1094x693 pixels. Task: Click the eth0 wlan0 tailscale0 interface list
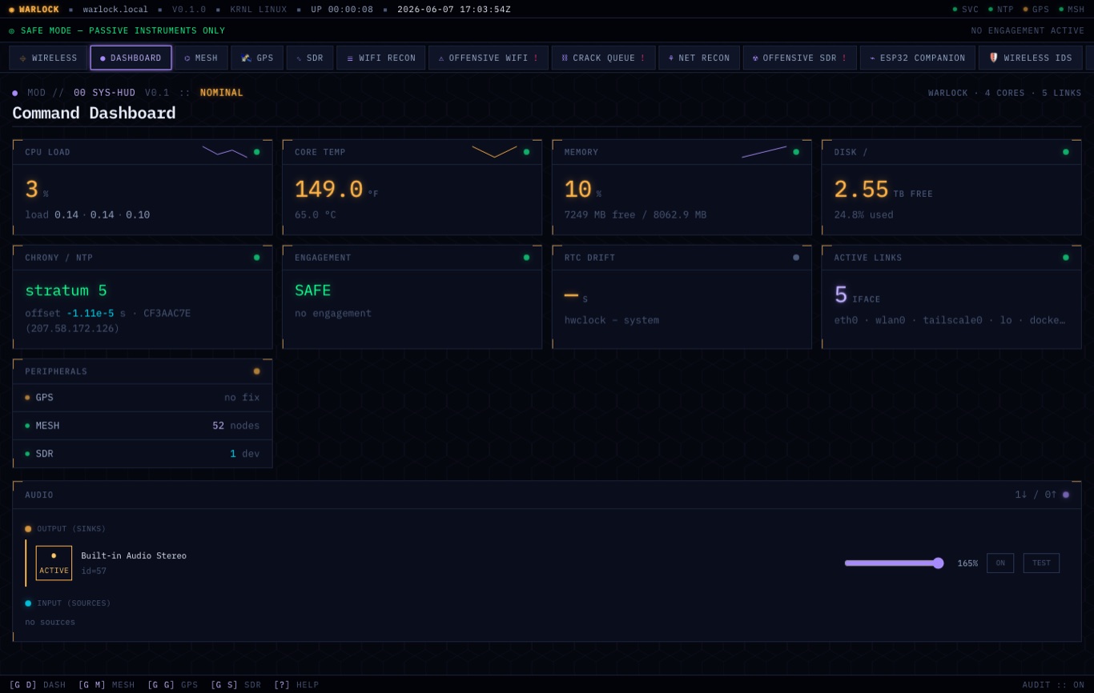point(949,320)
